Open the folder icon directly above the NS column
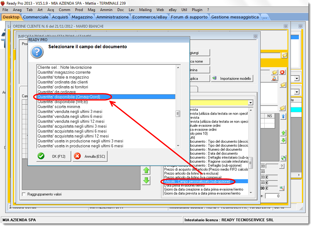The image size is (313, 228). (x=282, y=108)
